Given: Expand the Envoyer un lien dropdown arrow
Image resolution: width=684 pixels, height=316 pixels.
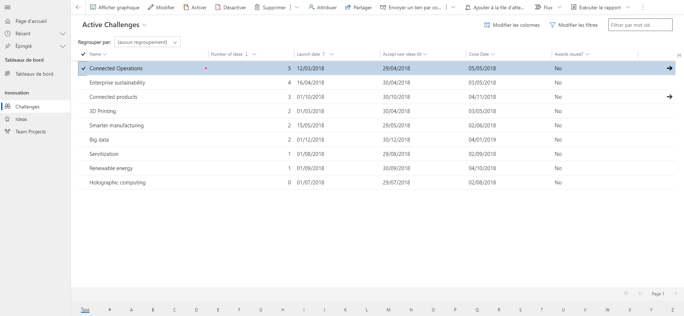Looking at the screenshot, I should click(453, 7).
